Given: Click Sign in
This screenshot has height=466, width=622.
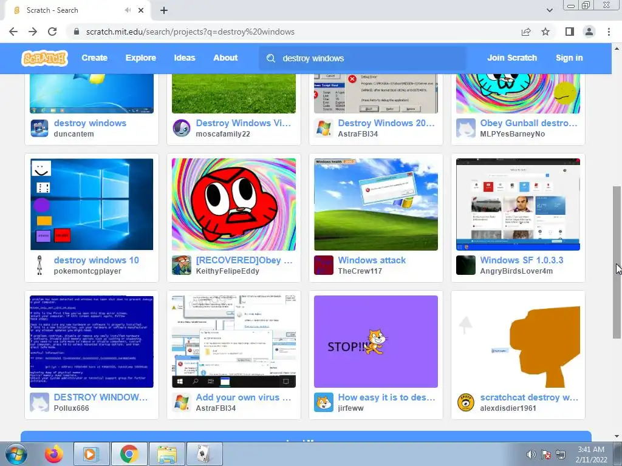Looking at the screenshot, I should click(569, 58).
